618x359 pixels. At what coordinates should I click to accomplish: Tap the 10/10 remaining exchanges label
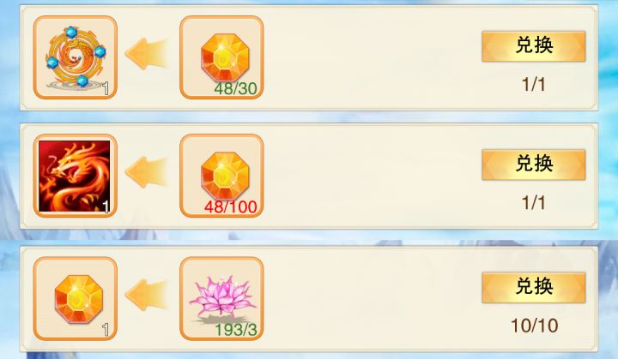click(x=535, y=326)
